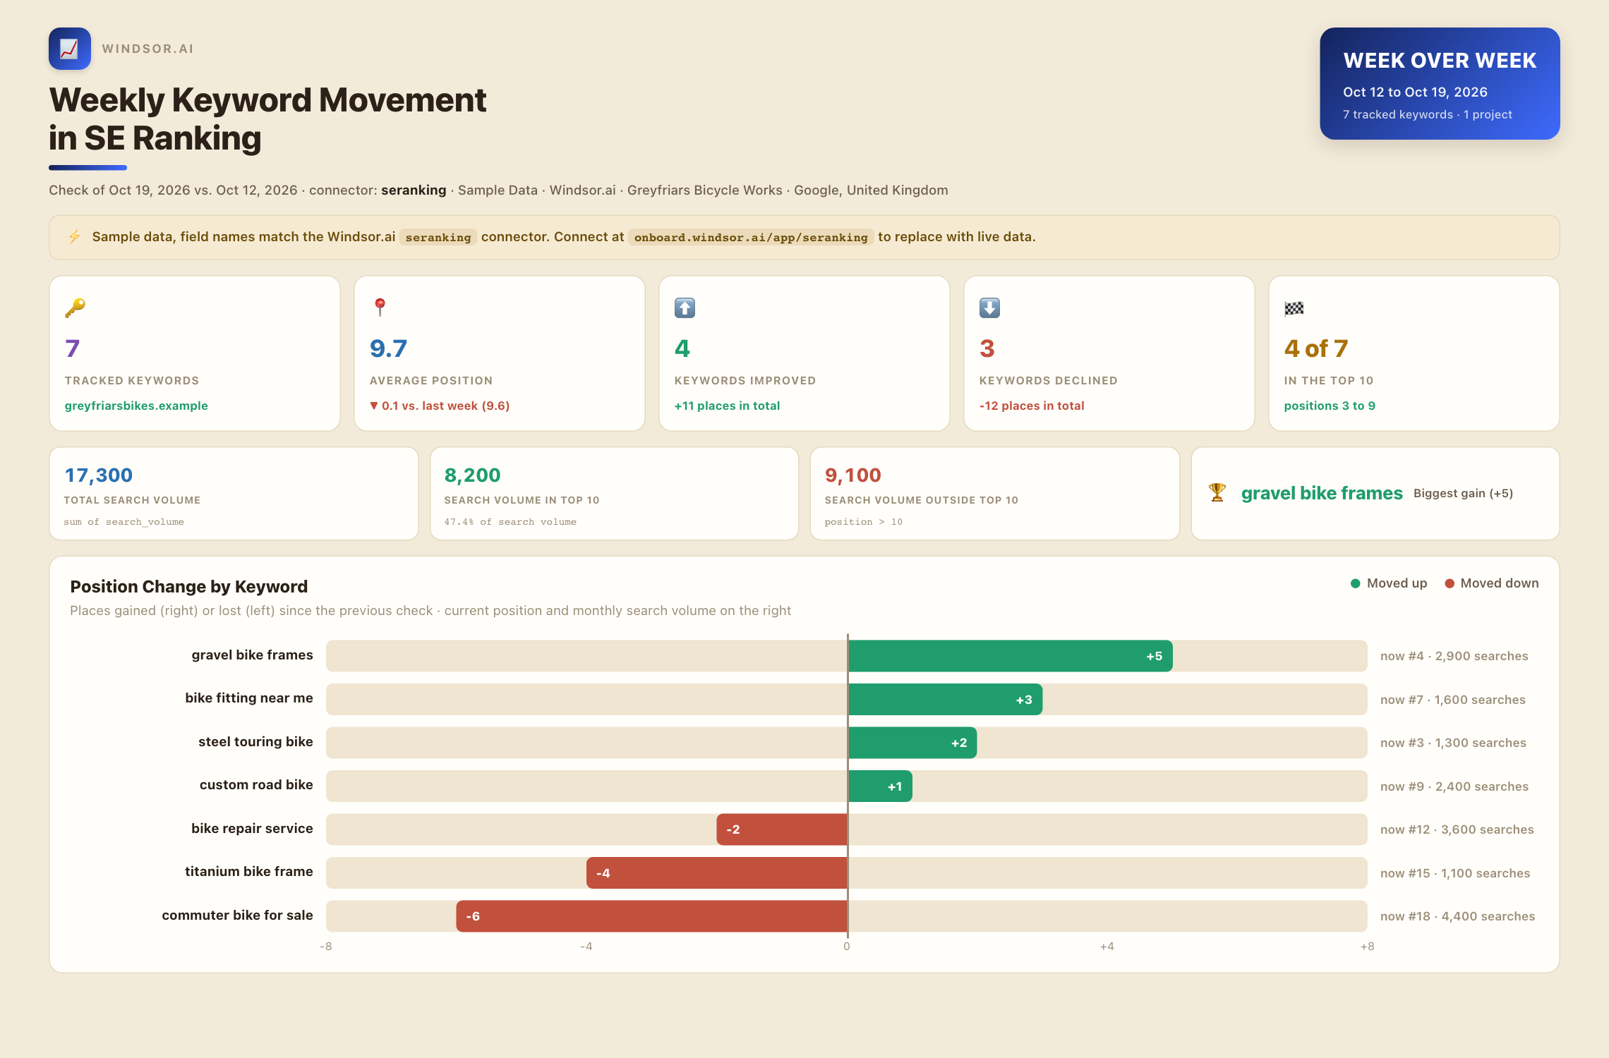1609x1058 pixels.
Task: Click the down arrow icon on Keywords Declined card
Action: [989, 308]
